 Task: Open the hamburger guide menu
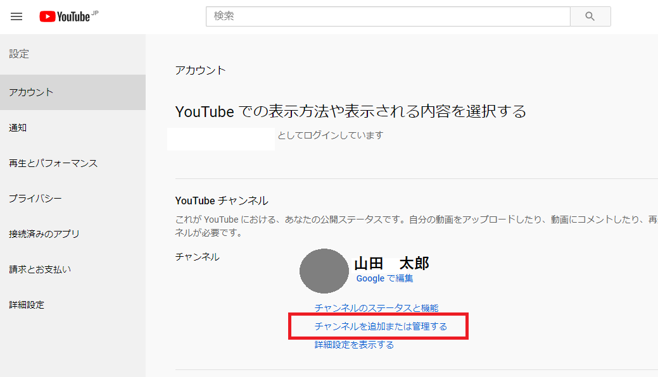tap(16, 16)
